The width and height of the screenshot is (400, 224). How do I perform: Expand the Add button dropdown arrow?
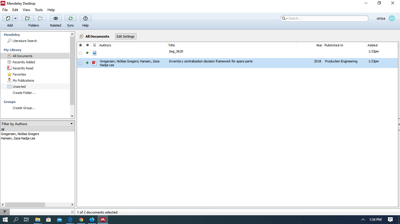[15, 18]
